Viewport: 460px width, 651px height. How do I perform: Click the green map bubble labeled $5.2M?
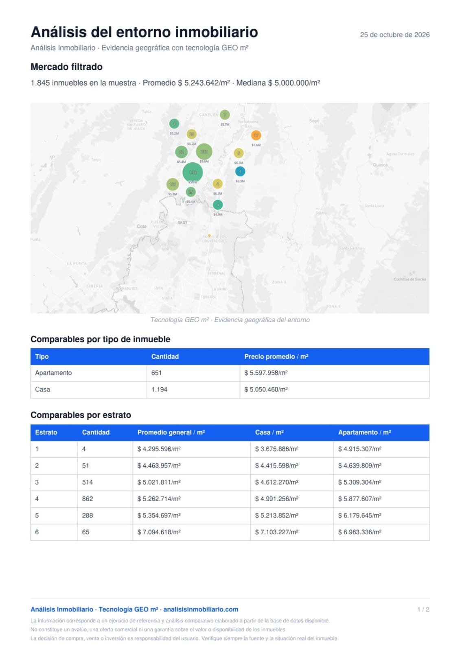[174, 124]
